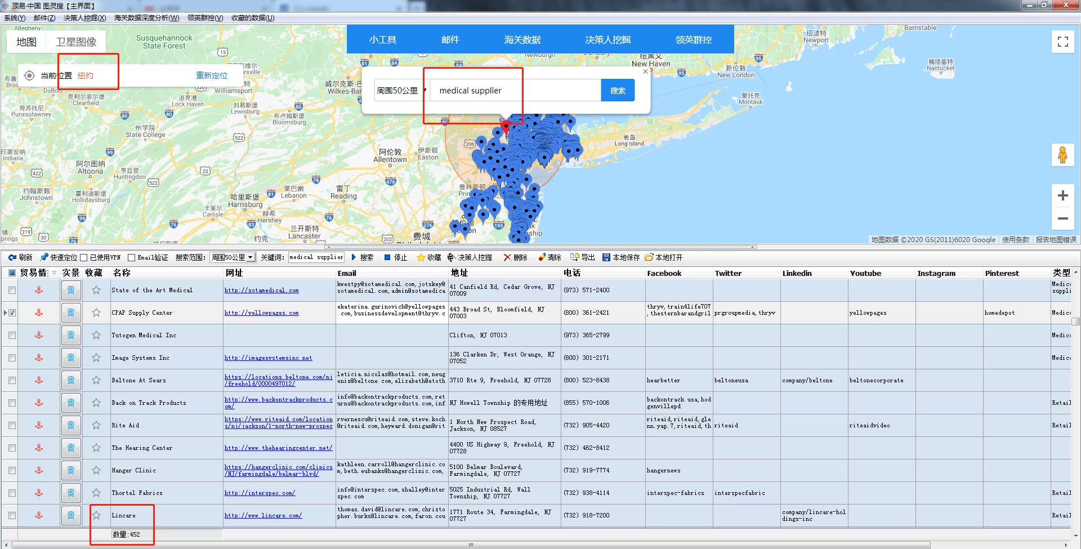The height and width of the screenshot is (549, 1081).
Task: Click the 刷新 refresh icon in toolbar
Action: [12, 257]
